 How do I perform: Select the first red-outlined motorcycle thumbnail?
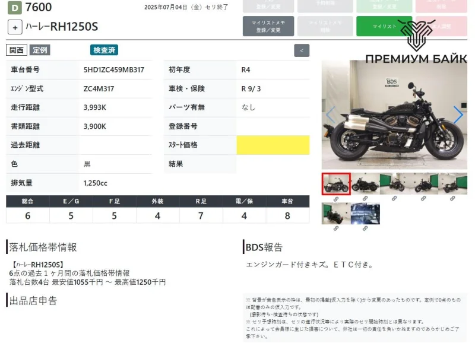pyautogui.click(x=336, y=184)
